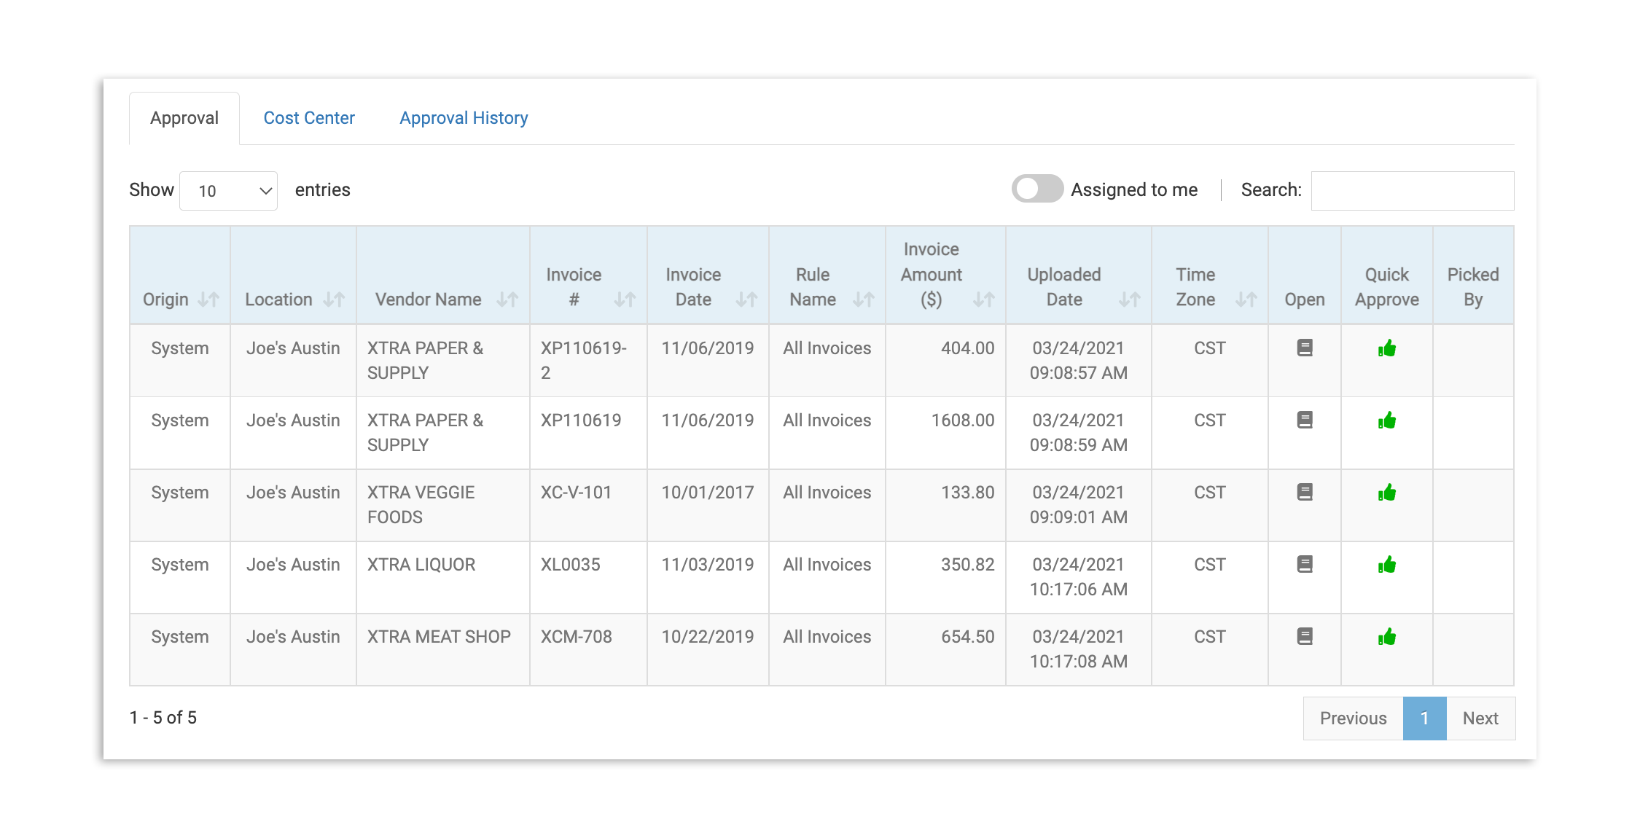Sort by Invoice Amount column arrows
The image size is (1640, 838).
[x=983, y=299]
